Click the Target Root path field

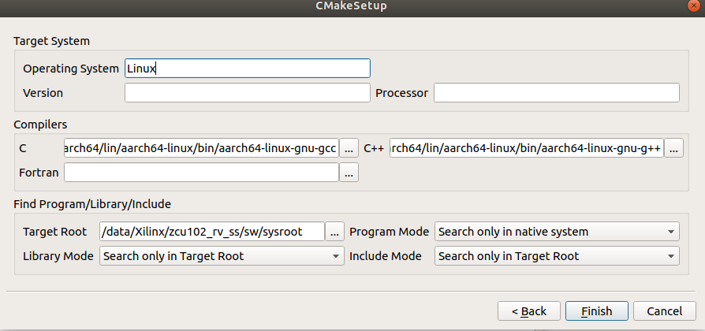(x=212, y=232)
